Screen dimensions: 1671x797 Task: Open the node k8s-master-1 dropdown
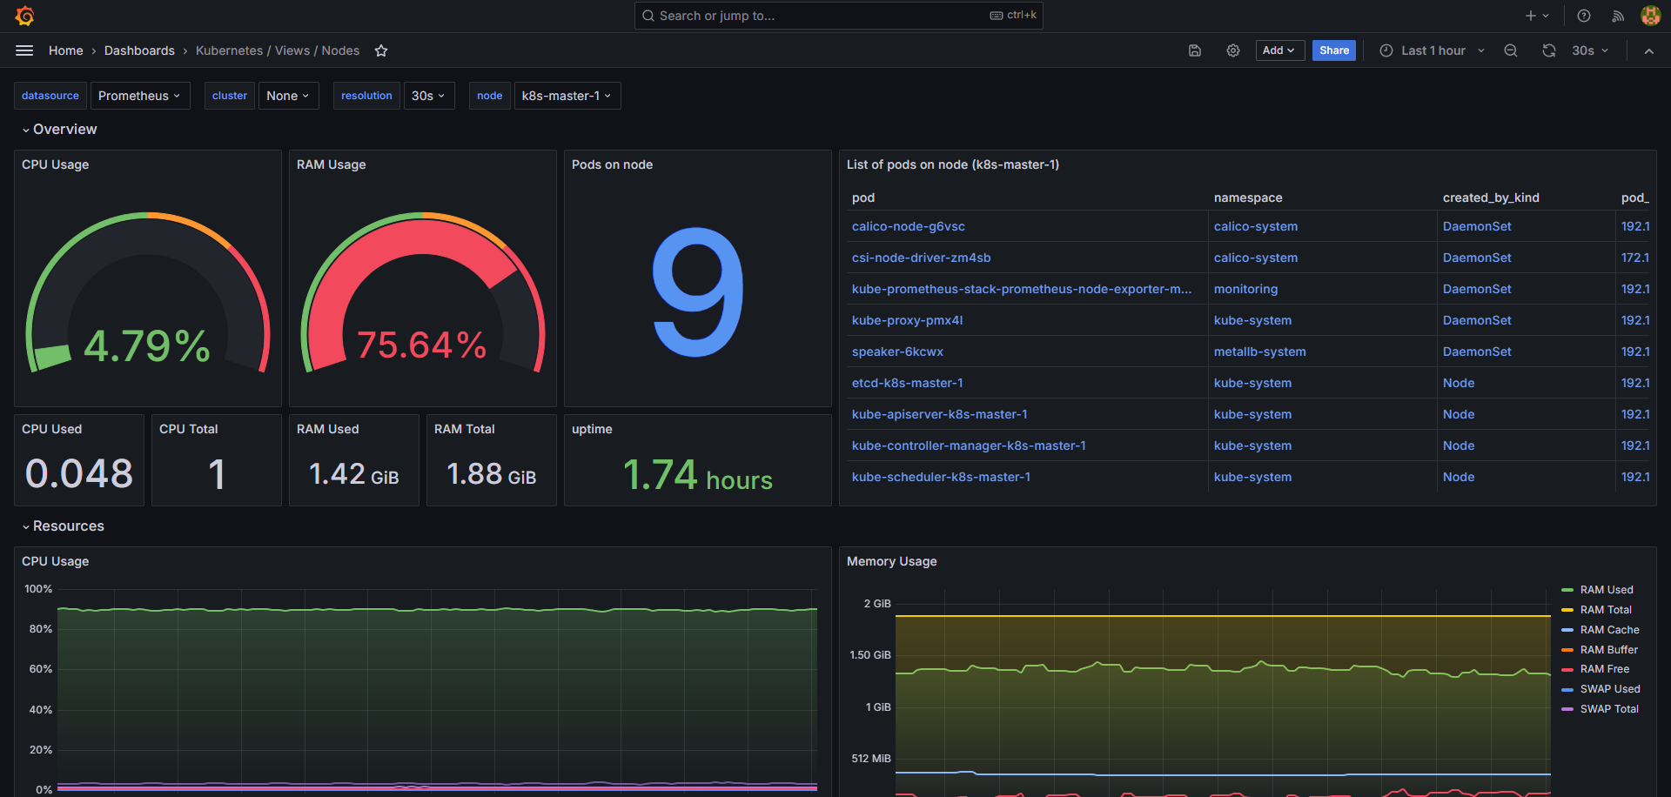(x=567, y=96)
